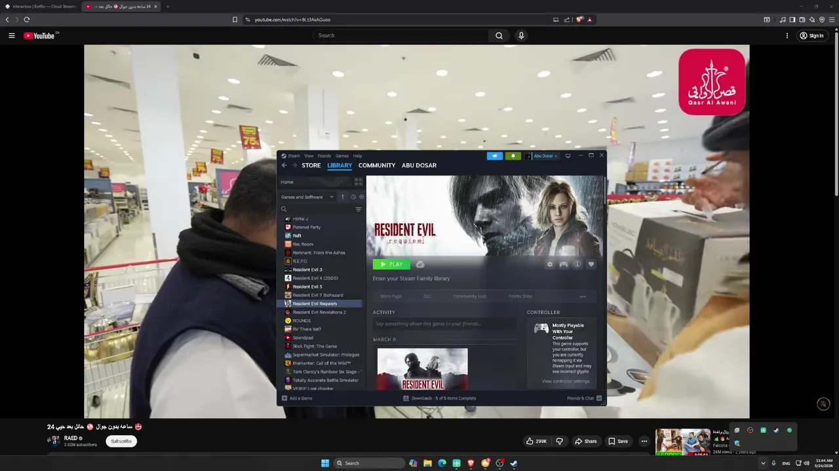This screenshot has height=471, width=839.
Task: Select Rec Room in game list
Action: point(303,244)
